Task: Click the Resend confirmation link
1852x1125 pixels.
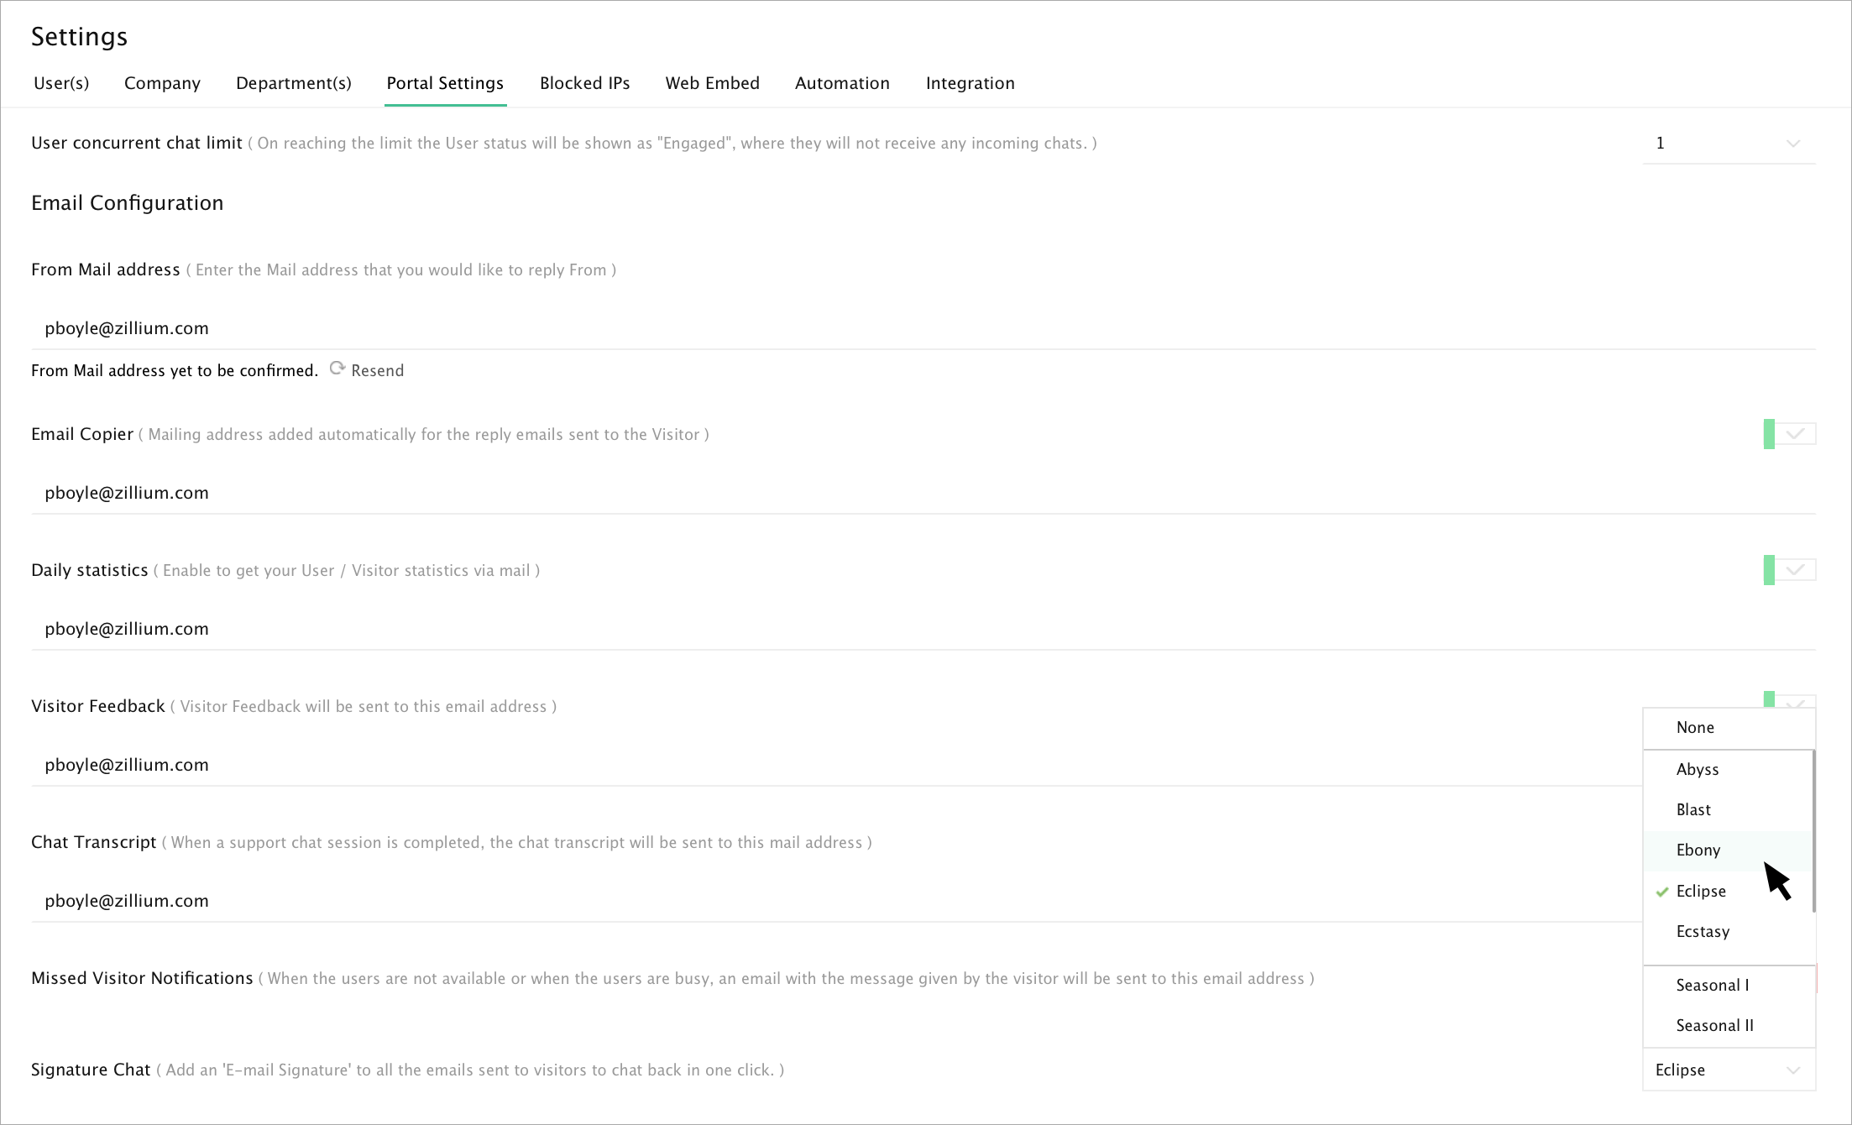Action: click(377, 370)
